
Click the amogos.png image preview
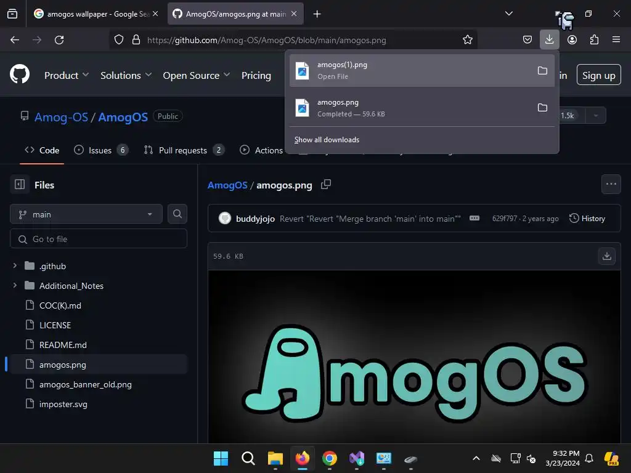[414, 357]
